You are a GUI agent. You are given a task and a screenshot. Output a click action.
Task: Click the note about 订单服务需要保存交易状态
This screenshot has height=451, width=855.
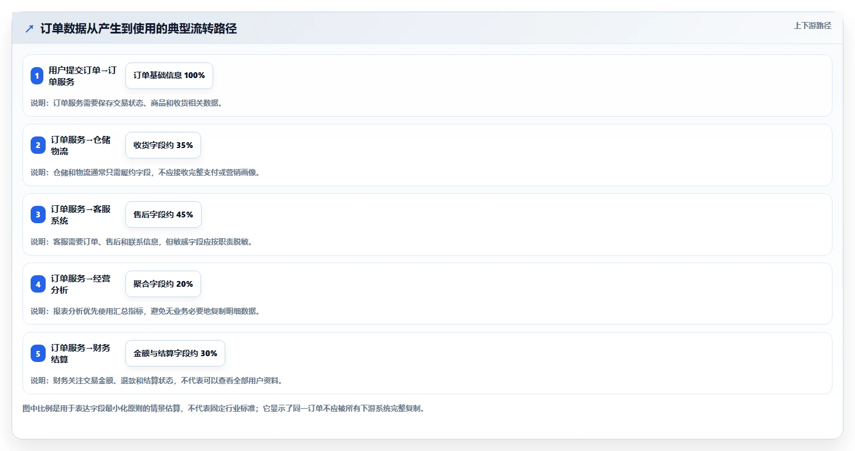tap(127, 103)
